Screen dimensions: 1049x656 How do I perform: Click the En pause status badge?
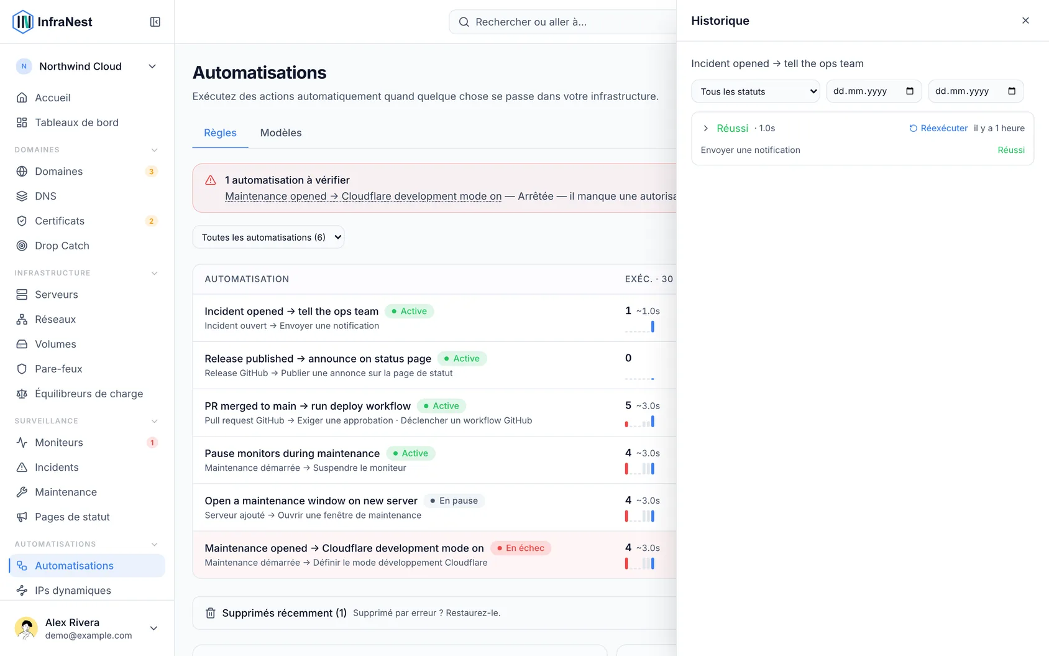tap(454, 501)
